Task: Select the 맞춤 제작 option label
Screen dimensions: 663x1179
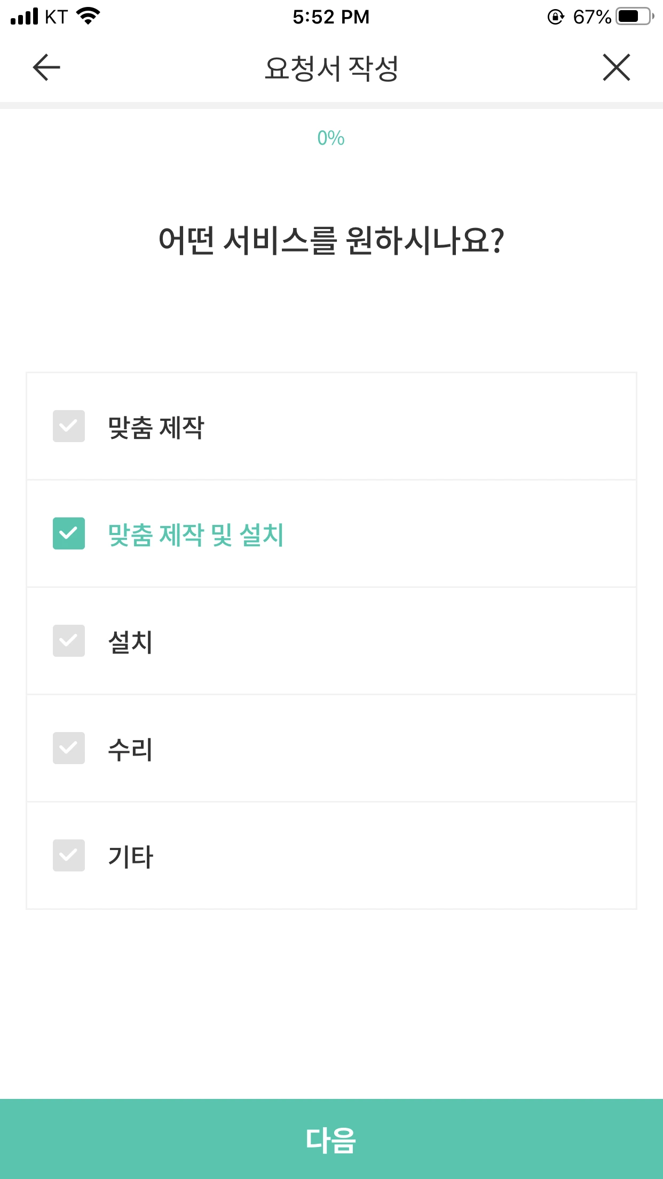Action: pos(156,428)
